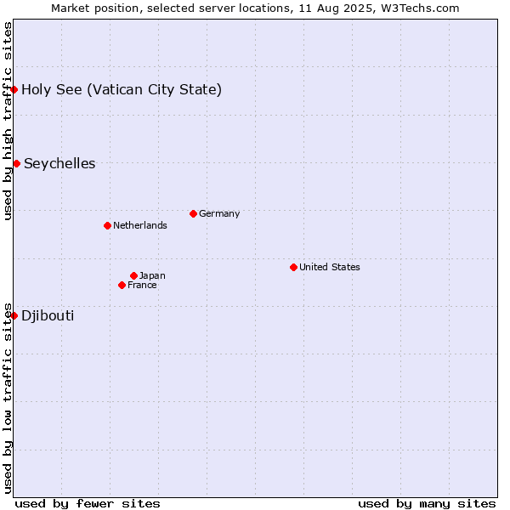Click the "used by low traffic sites" label
The width and height of the screenshot is (510, 510).
(8, 399)
